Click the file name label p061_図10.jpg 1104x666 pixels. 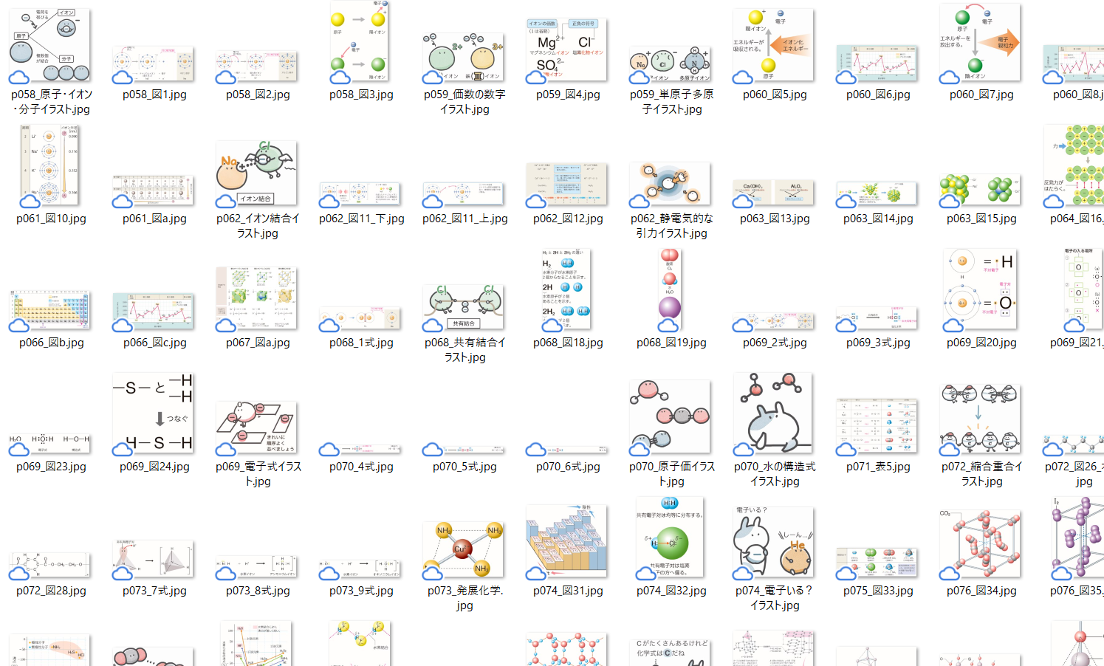tap(51, 219)
